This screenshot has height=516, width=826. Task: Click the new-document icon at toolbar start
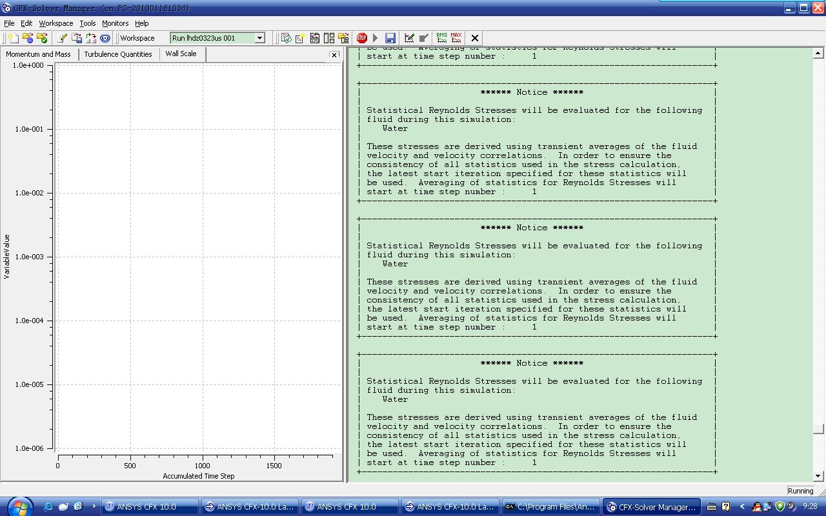[x=13, y=38]
